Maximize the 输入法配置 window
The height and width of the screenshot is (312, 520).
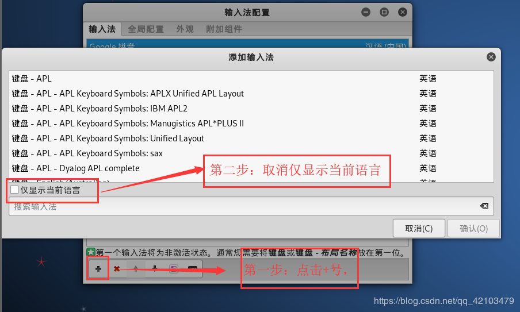[384, 12]
